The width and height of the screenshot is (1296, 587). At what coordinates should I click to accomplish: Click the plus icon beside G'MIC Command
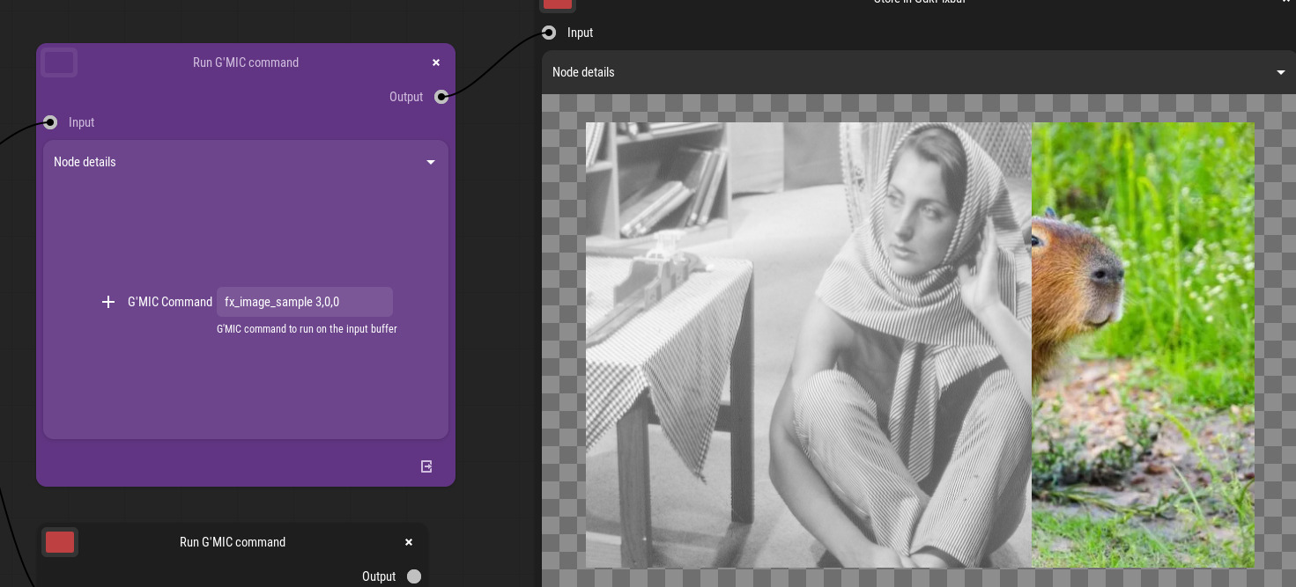[x=108, y=302]
